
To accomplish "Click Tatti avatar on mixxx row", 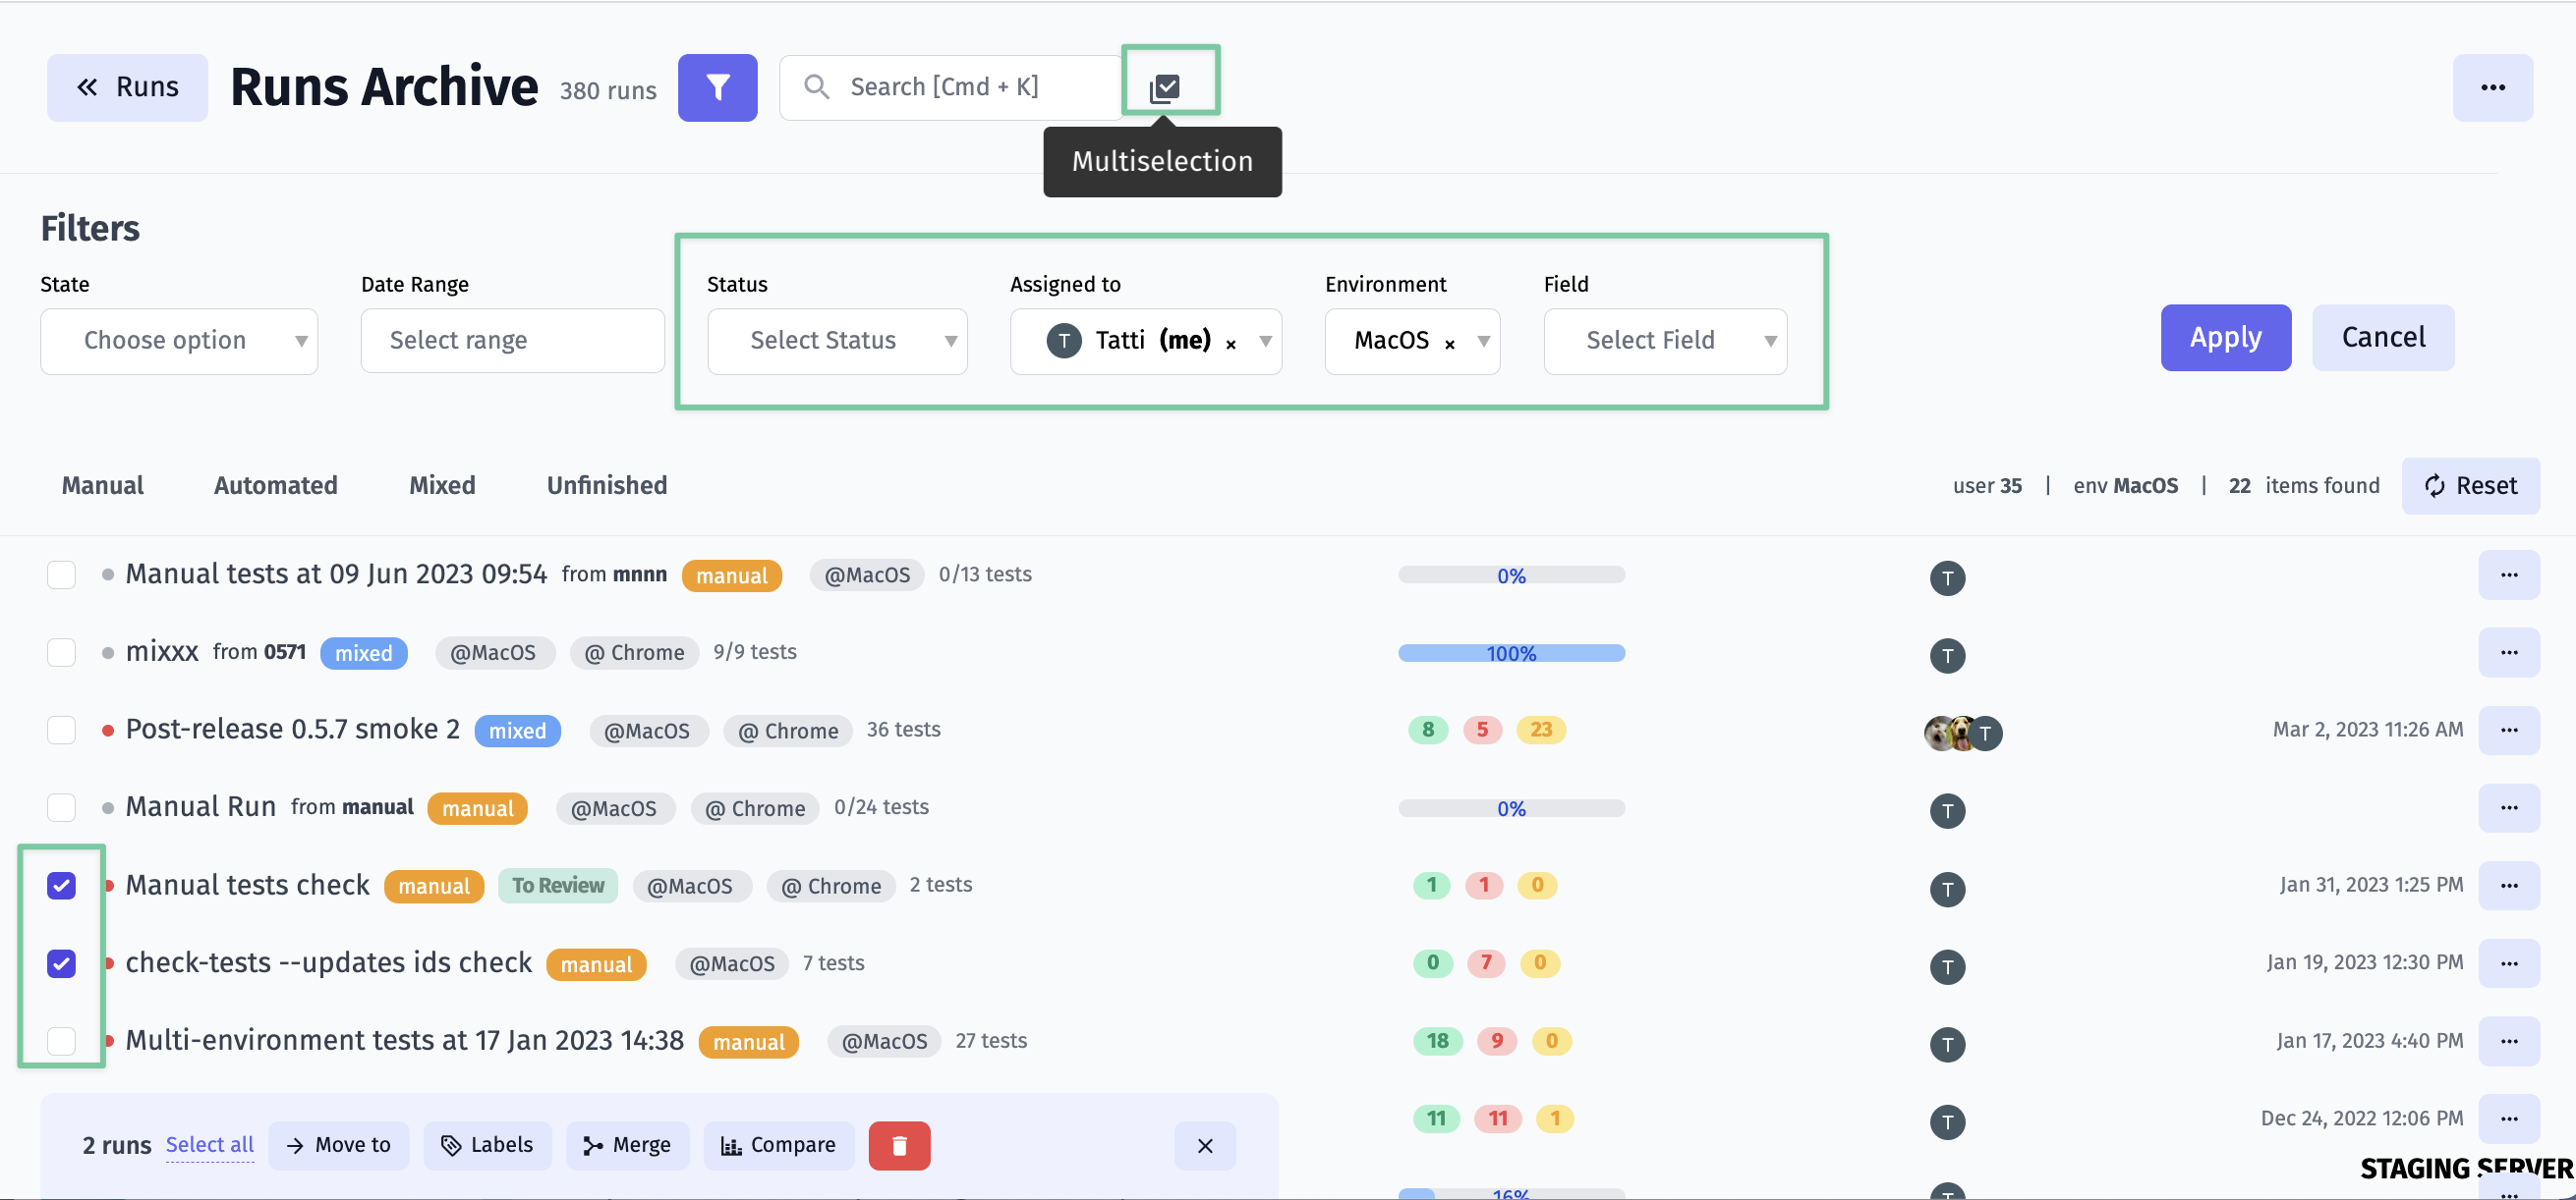I will tap(1947, 655).
